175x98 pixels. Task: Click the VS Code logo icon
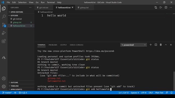(x=3, y=2)
